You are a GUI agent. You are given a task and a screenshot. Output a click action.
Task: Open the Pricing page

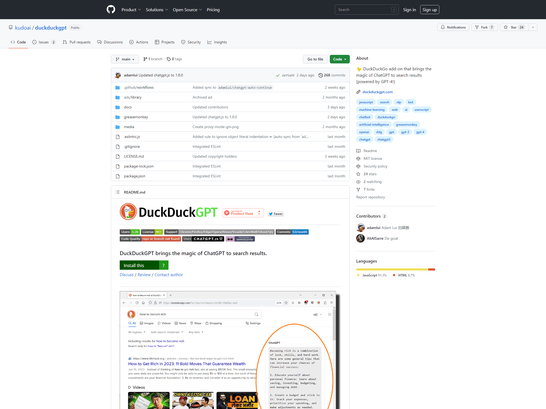point(213,10)
